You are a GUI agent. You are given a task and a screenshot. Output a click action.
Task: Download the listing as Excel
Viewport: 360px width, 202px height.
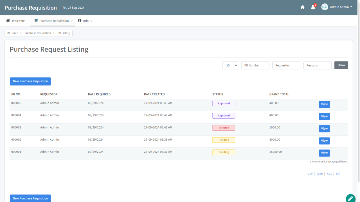[x=319, y=174]
